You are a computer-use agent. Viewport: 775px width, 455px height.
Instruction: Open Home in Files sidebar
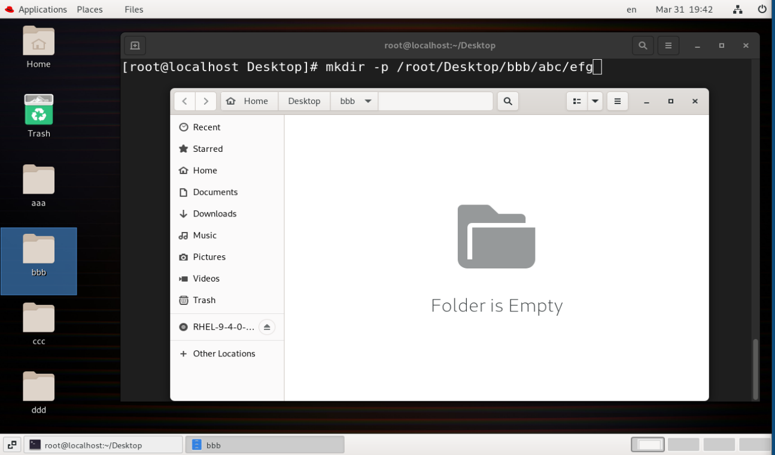227,170
